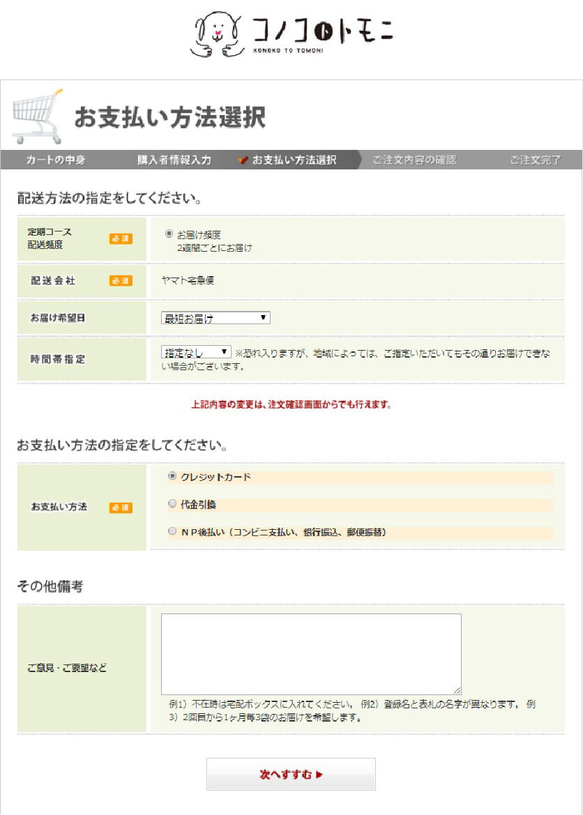This screenshot has height=815, width=583.
Task: Click the checkmark icon beside お支払い方法選択 step
Action: [x=243, y=160]
